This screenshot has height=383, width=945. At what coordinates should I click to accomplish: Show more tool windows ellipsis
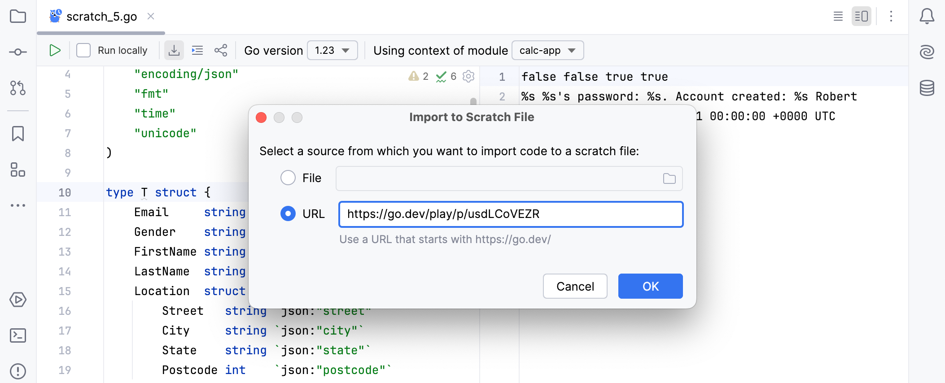(x=18, y=205)
